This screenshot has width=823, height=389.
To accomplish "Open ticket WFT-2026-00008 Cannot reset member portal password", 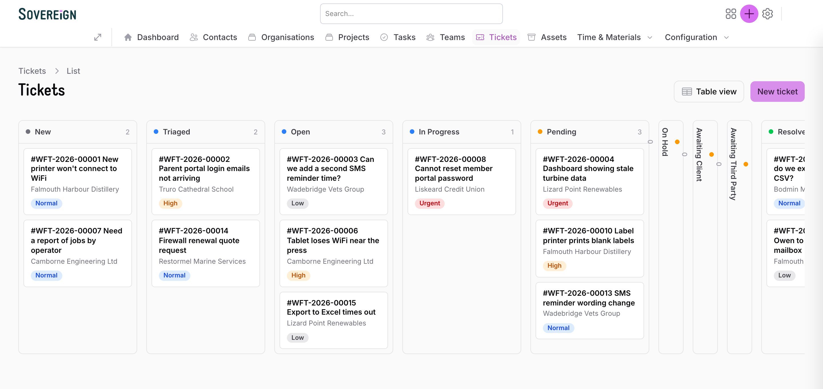I will click(x=462, y=181).
